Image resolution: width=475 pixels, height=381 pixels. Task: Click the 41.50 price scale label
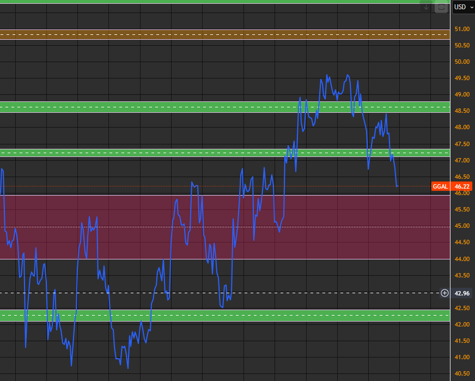[x=462, y=341]
